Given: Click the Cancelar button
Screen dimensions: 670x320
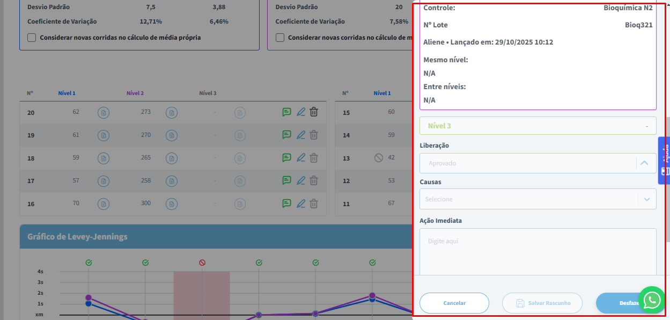Looking at the screenshot, I should pos(454,303).
